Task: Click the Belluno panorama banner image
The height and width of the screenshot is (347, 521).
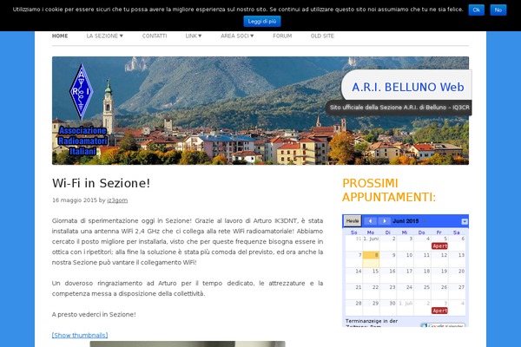Action: 260,110
